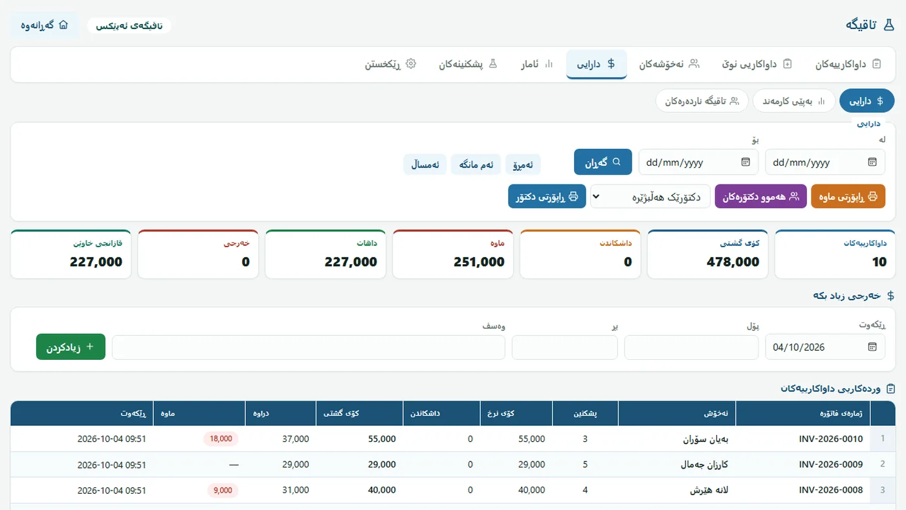Click the بڕ amount field
The height and width of the screenshot is (510, 906).
click(x=565, y=347)
